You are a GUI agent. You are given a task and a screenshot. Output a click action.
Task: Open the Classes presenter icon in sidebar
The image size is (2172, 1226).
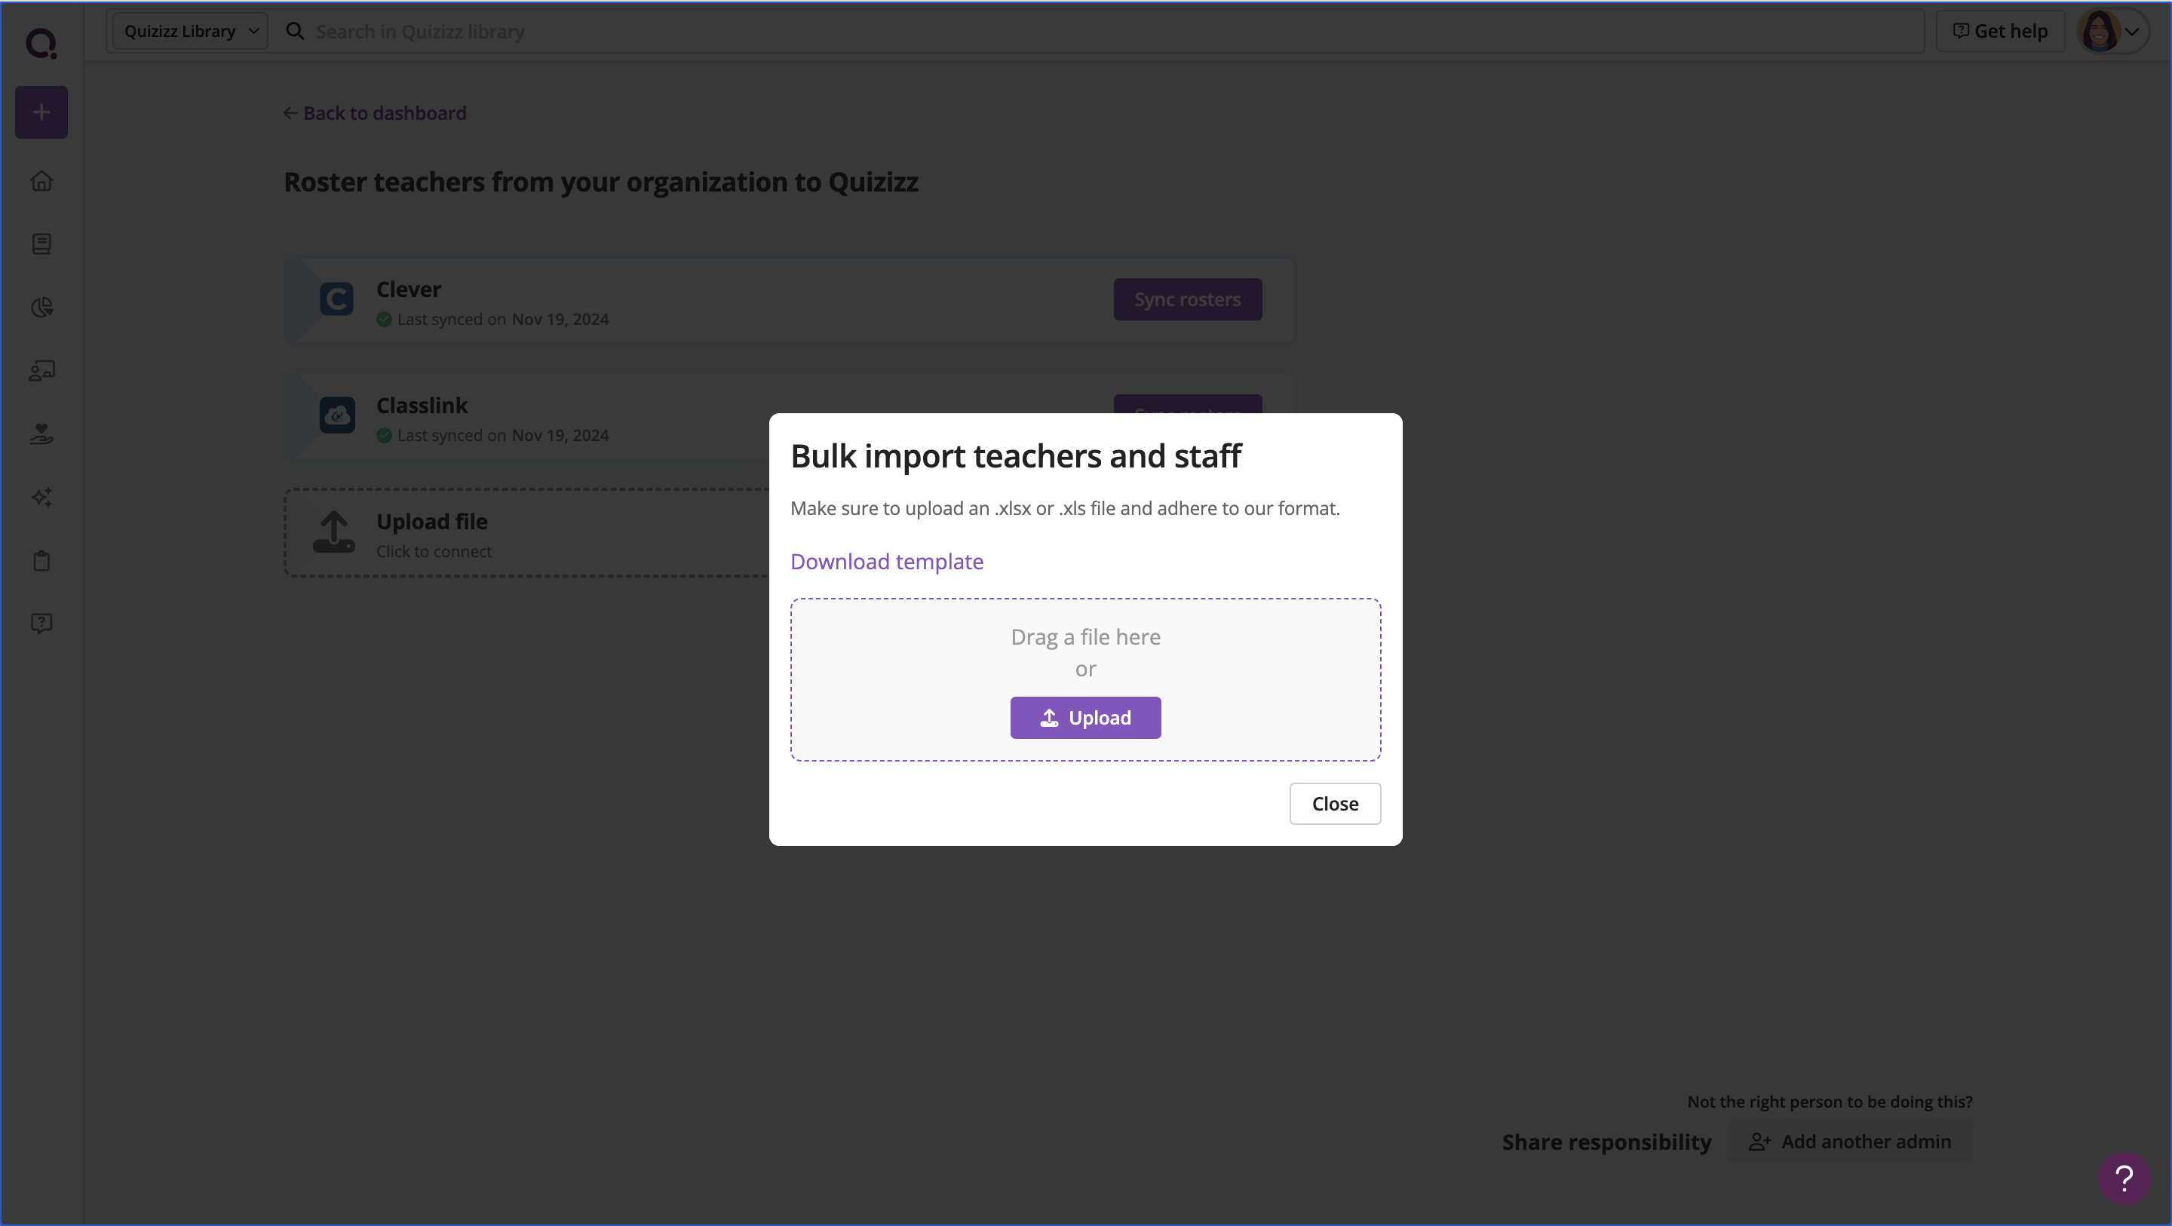coord(41,370)
